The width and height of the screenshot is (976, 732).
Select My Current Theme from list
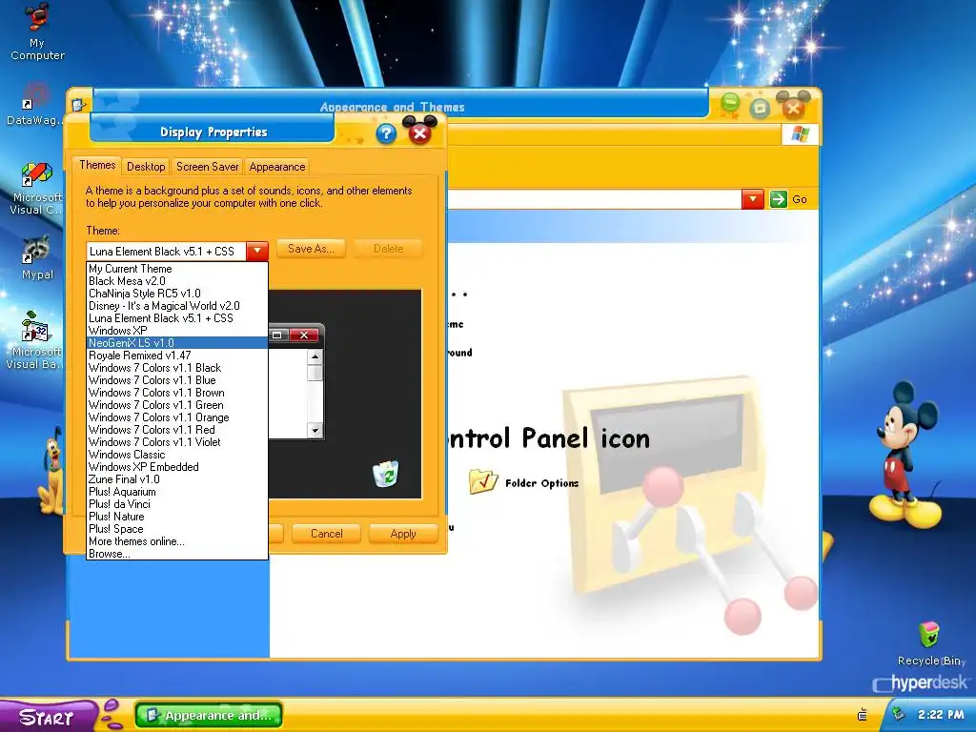pyautogui.click(x=177, y=269)
